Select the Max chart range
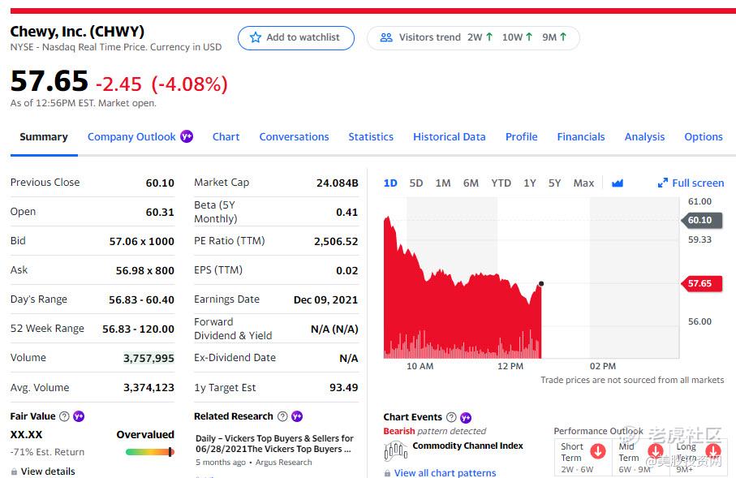Viewport: 736px width, 478px height. click(x=583, y=183)
